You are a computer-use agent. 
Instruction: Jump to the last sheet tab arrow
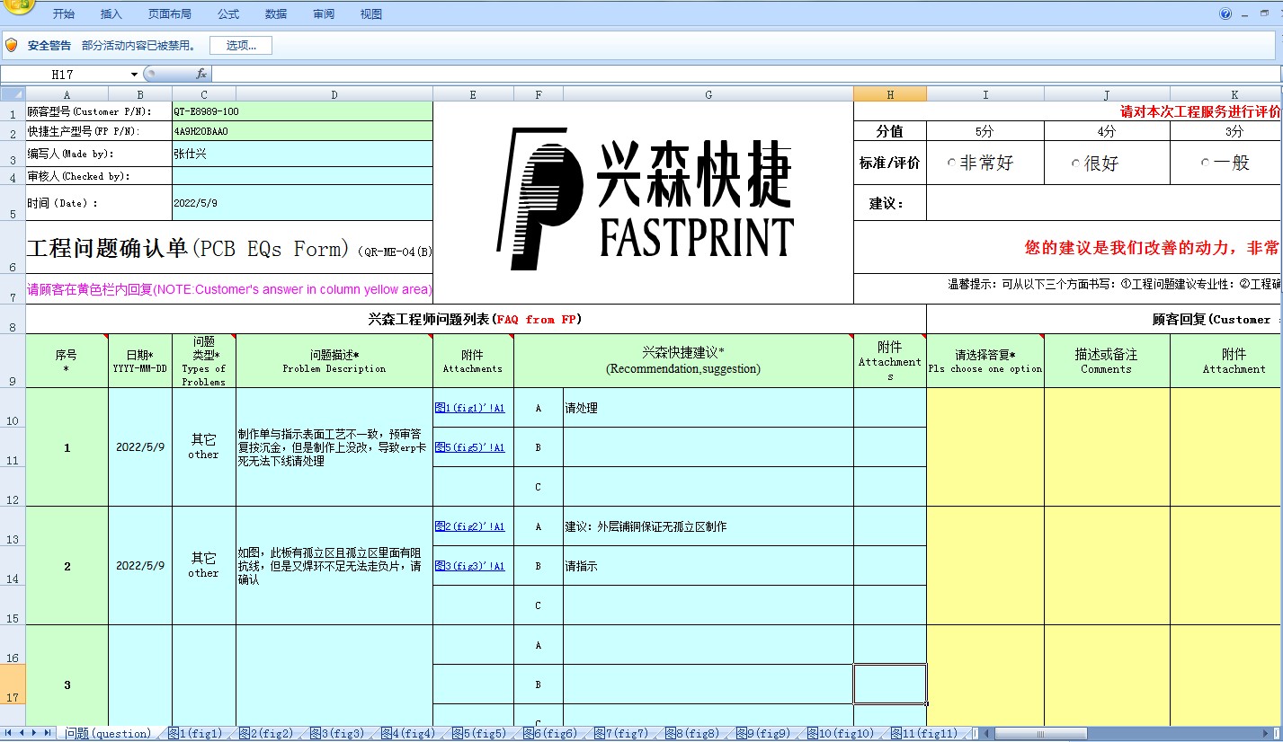pos(49,733)
